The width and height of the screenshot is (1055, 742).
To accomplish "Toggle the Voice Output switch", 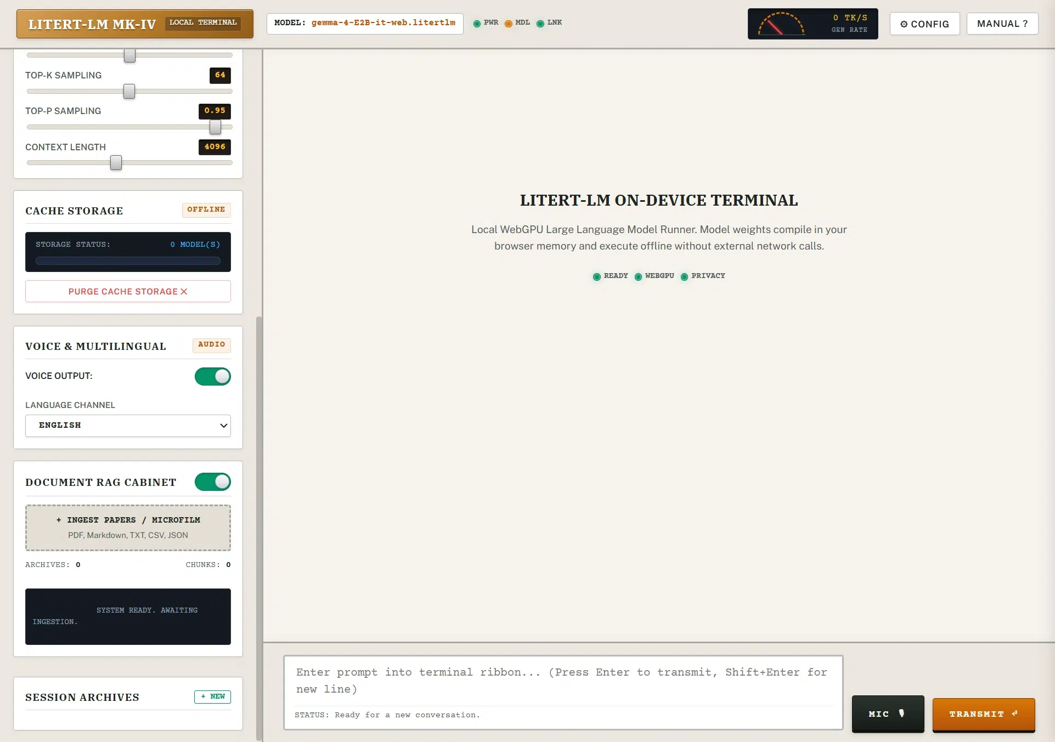I will click(x=213, y=377).
